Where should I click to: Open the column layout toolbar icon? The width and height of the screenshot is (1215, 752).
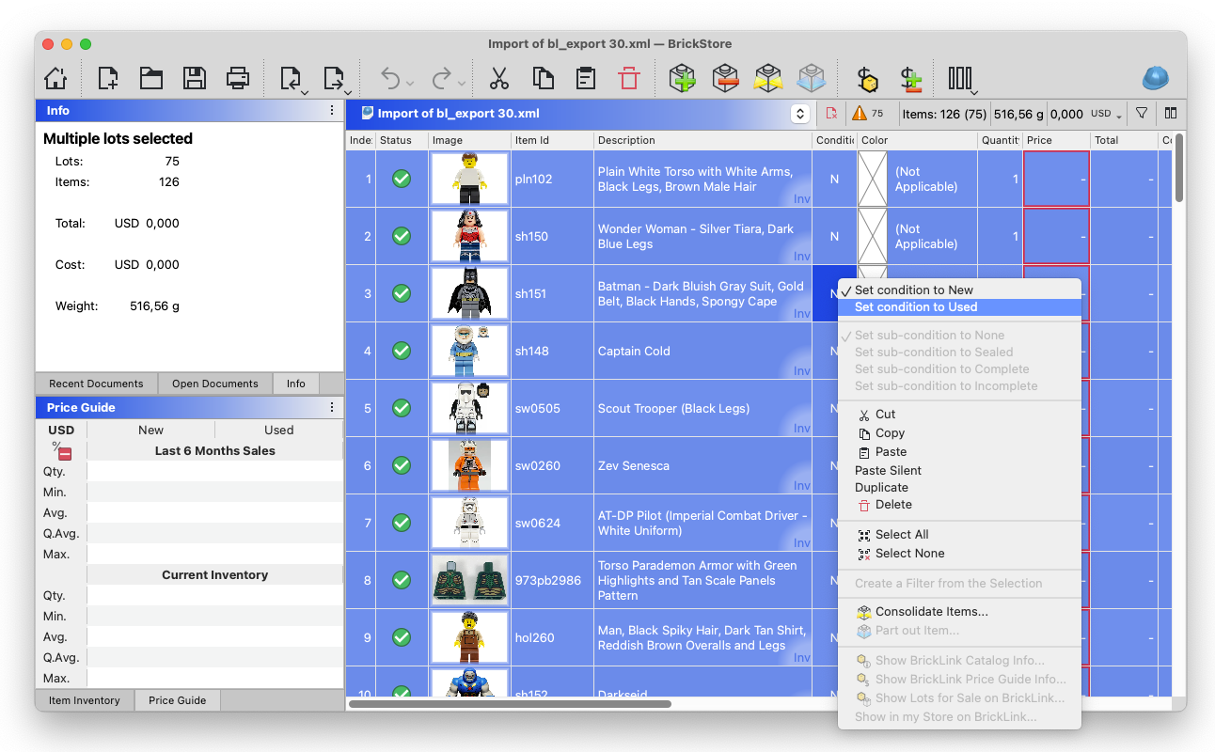[x=960, y=78]
